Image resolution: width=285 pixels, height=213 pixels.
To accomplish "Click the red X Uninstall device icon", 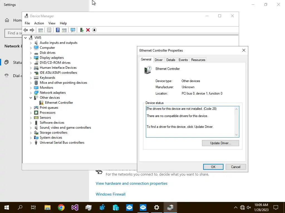I will pyautogui.click(x=88, y=30).
